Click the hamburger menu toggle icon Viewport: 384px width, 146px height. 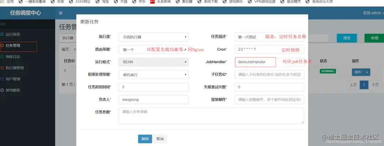pyautogui.click(x=60, y=13)
